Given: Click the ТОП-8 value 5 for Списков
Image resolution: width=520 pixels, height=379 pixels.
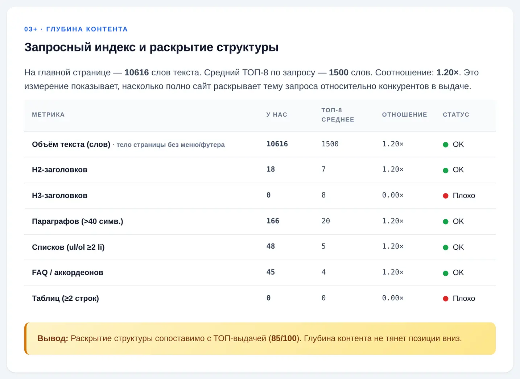Looking at the screenshot, I should (x=323, y=246).
